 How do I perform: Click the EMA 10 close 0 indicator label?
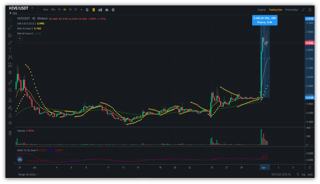tap(25, 28)
